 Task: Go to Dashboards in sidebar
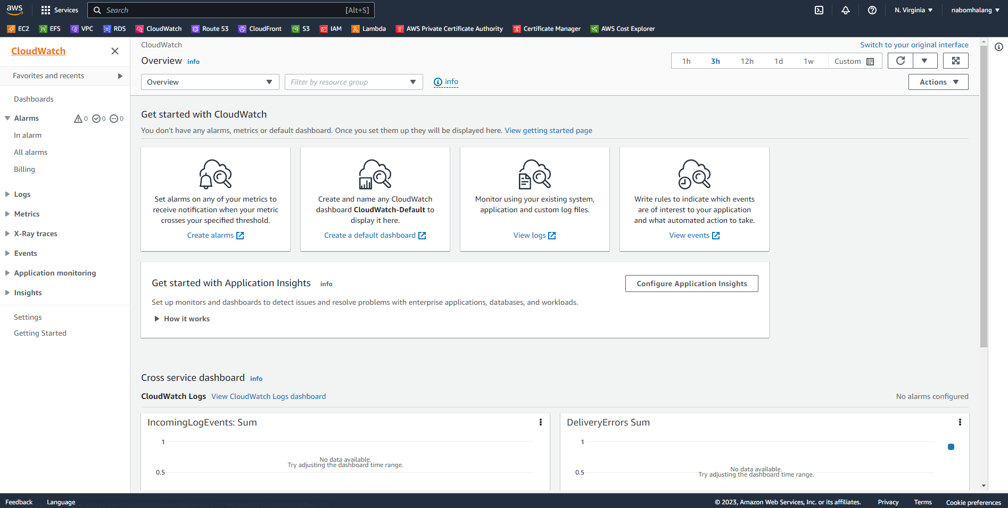tap(34, 99)
